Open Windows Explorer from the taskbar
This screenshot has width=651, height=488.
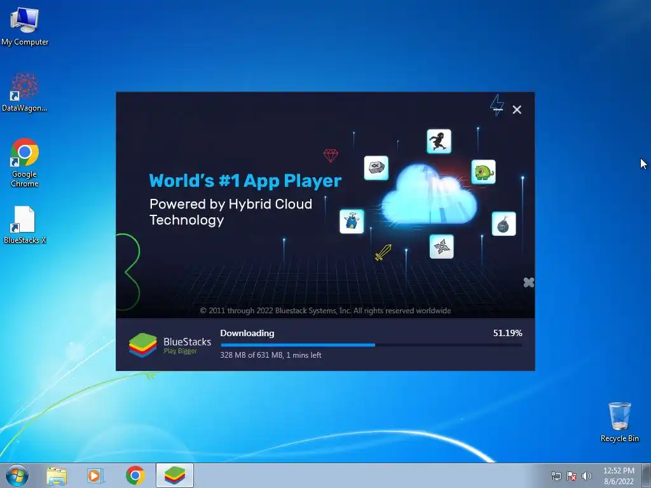57,476
